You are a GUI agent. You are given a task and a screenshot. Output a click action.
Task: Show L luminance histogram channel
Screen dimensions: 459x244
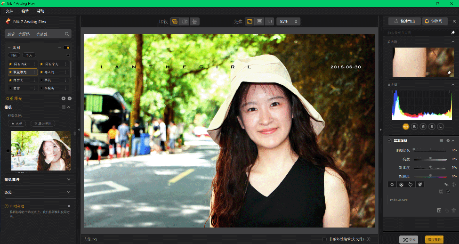pyautogui.click(x=440, y=127)
